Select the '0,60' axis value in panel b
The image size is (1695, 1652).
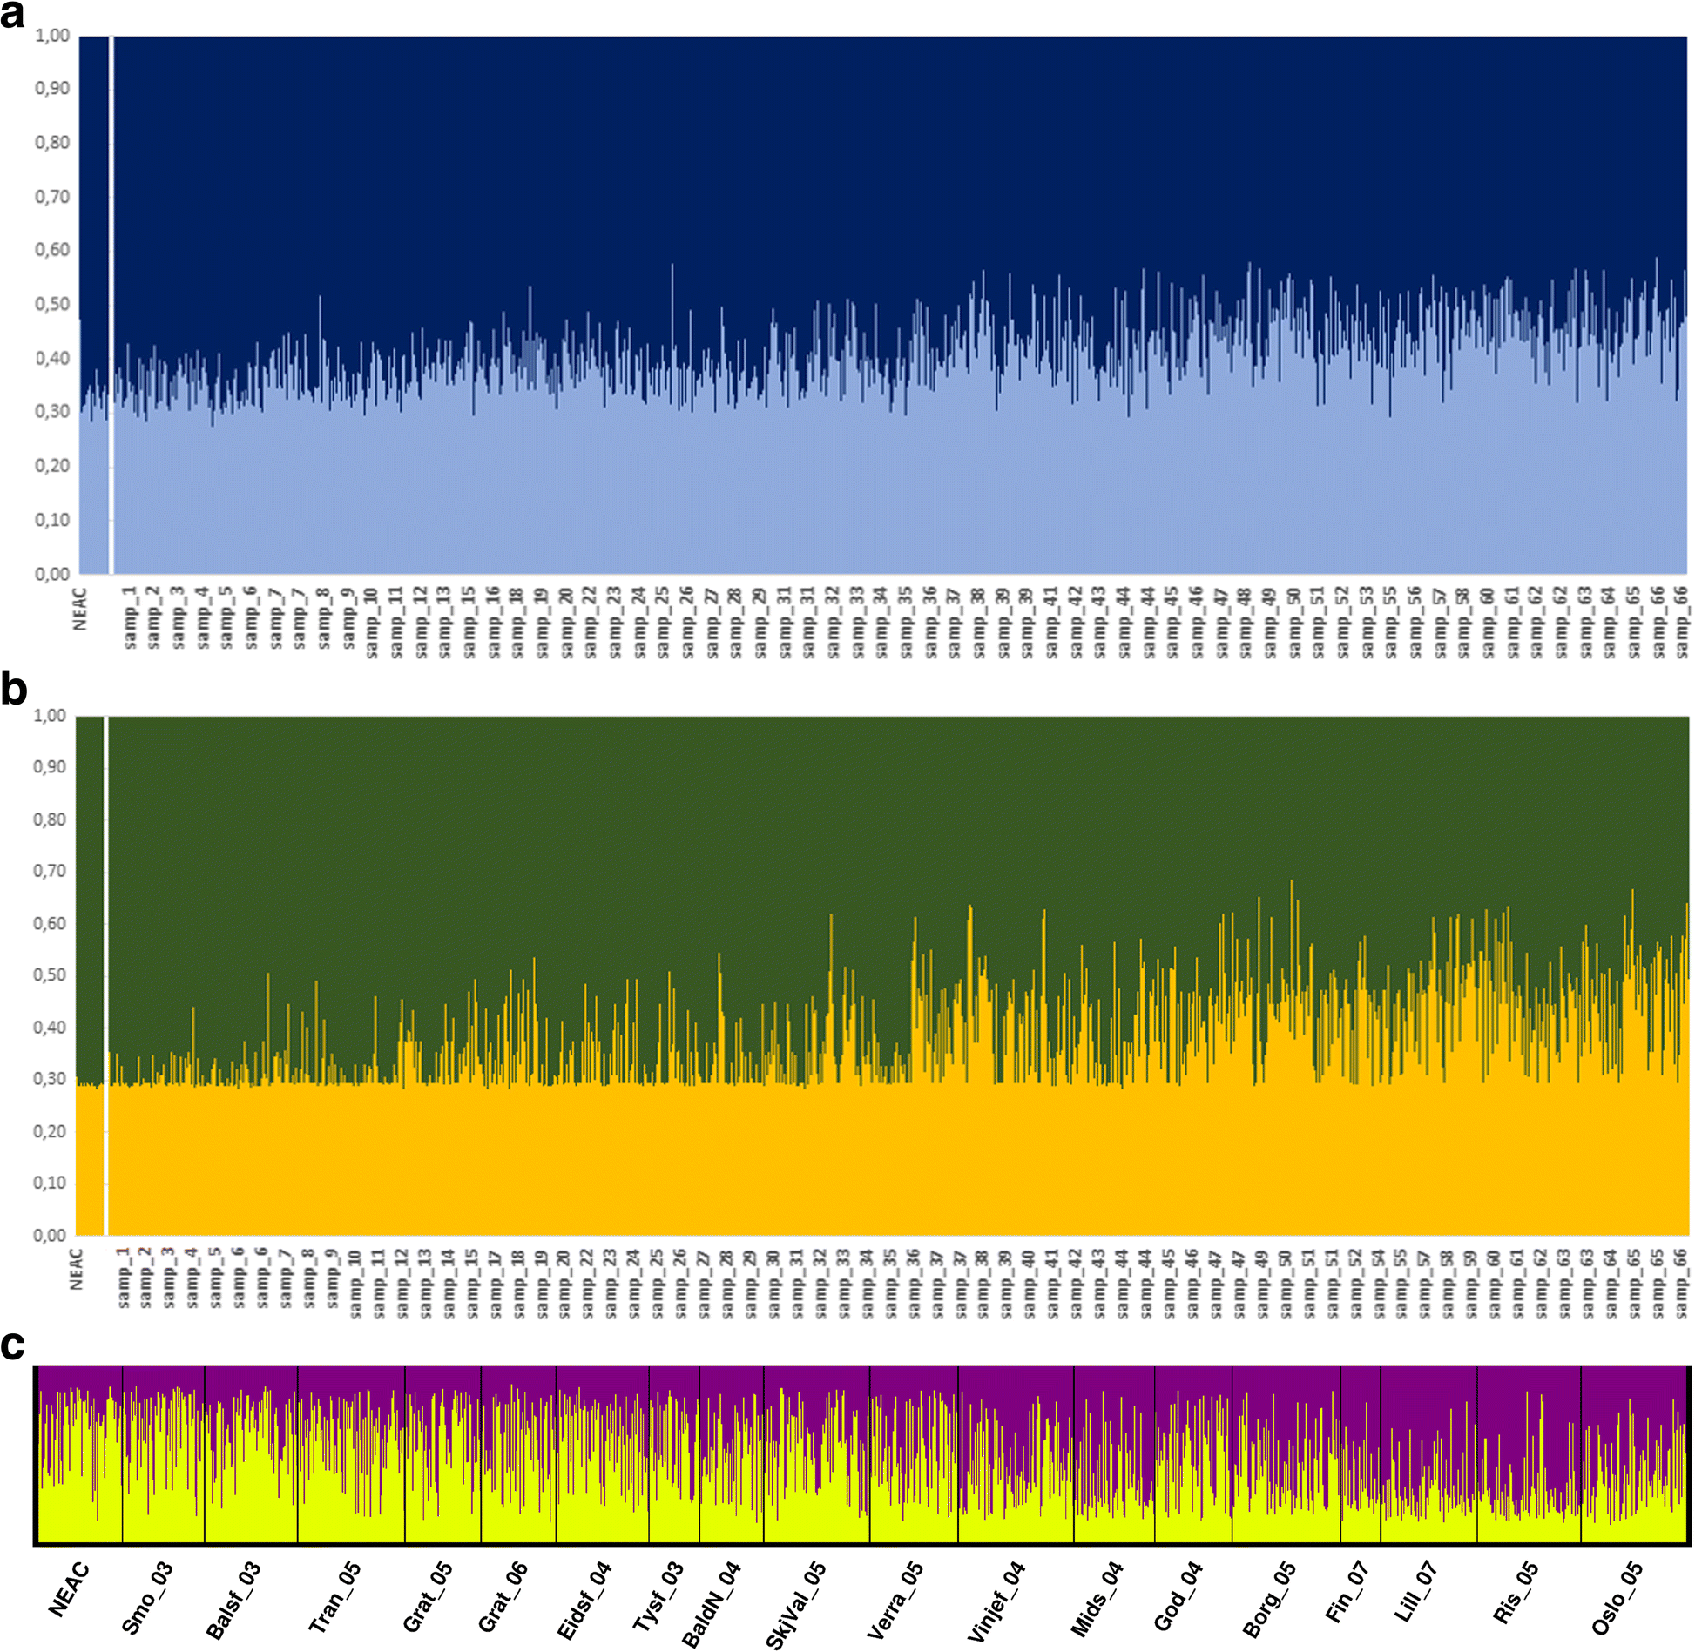[x=50, y=924]
